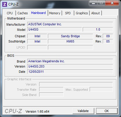
Task: Open the Caches tab
Action: 23,13
